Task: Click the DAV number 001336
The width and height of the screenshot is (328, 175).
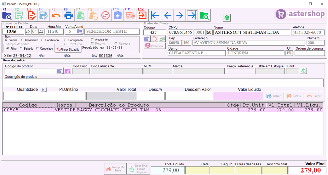Action: point(106,56)
